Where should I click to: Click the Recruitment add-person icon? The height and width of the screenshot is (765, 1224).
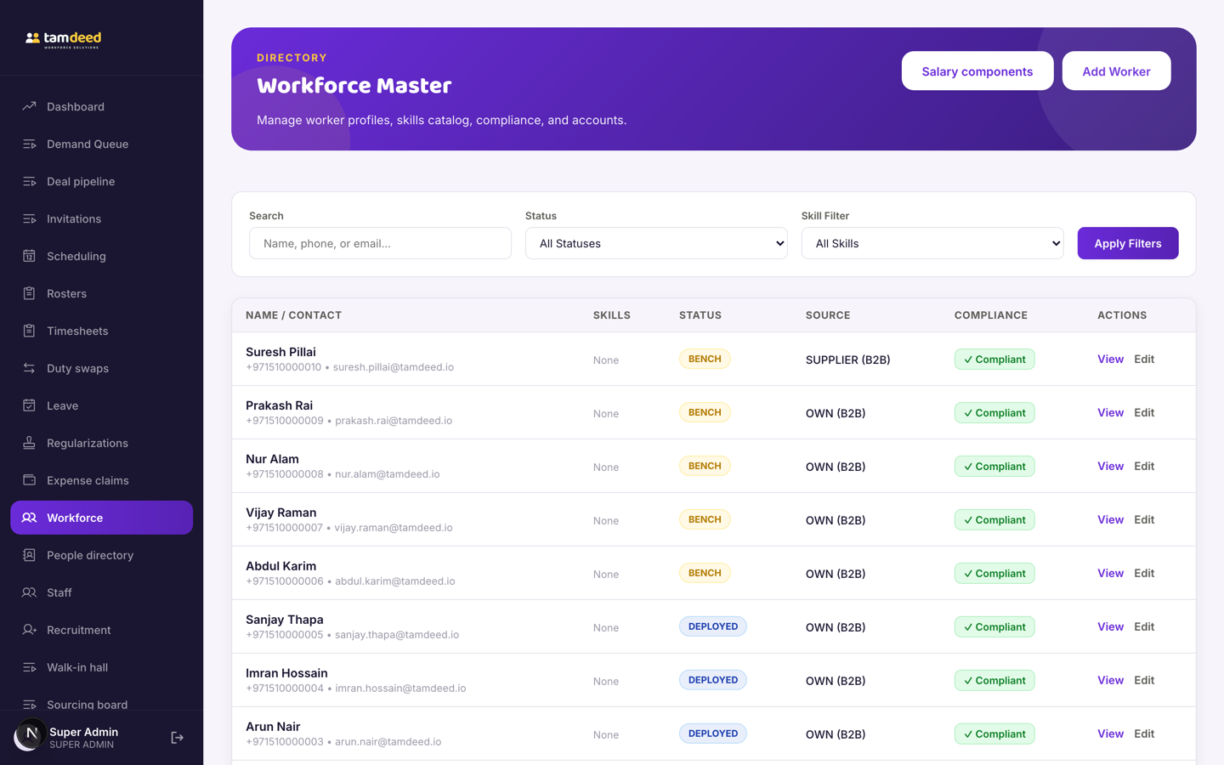click(x=29, y=630)
